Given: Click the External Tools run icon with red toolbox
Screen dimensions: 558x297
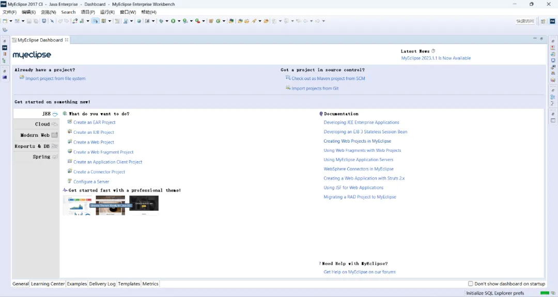Looking at the screenshot, I should tap(197, 21).
